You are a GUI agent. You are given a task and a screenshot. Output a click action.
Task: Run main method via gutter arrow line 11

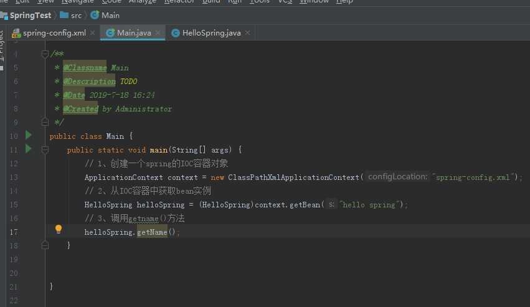(x=29, y=149)
